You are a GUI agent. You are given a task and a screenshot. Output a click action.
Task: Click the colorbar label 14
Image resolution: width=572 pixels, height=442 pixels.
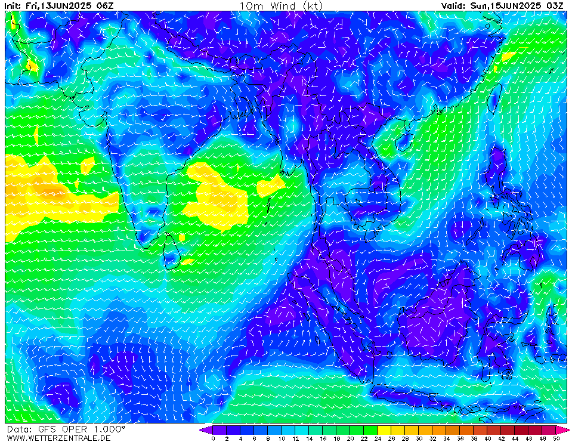tap(309, 438)
